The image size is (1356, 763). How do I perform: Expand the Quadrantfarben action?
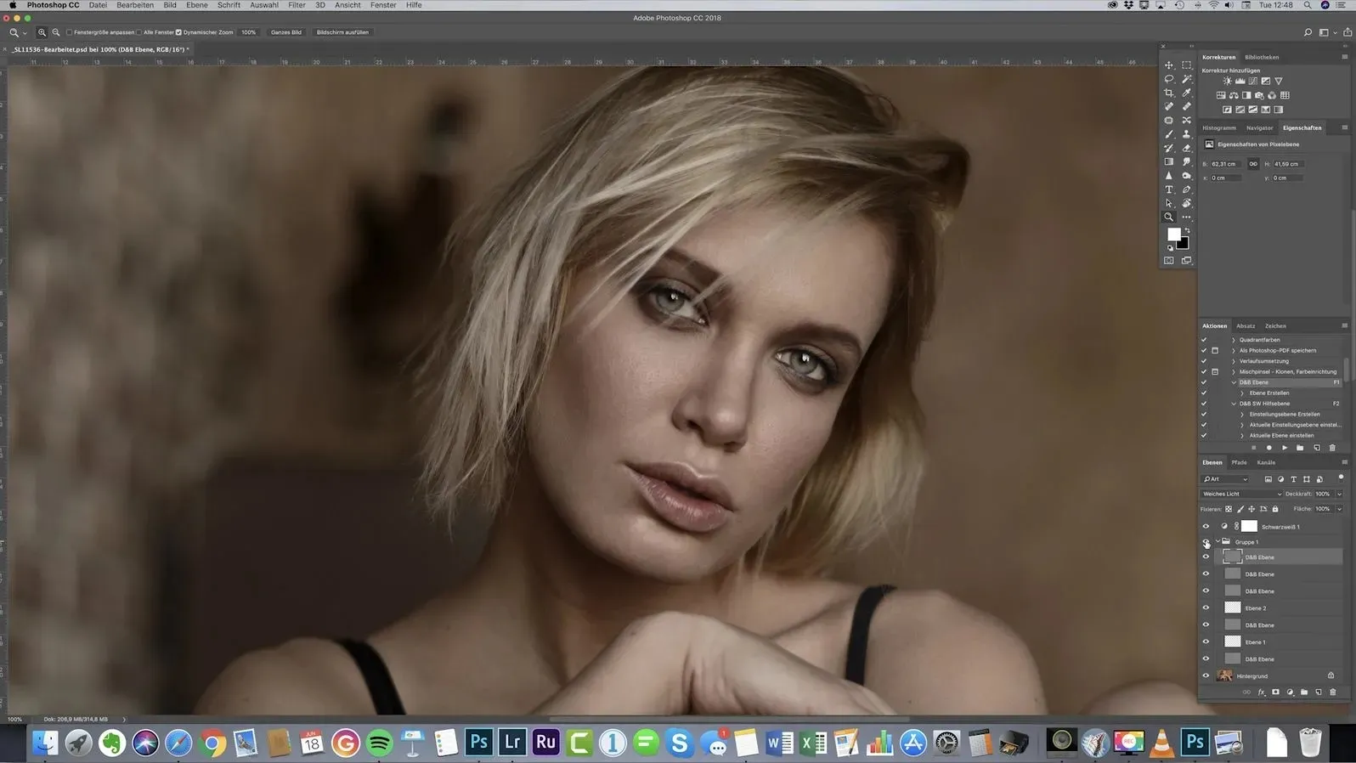[1234, 340]
